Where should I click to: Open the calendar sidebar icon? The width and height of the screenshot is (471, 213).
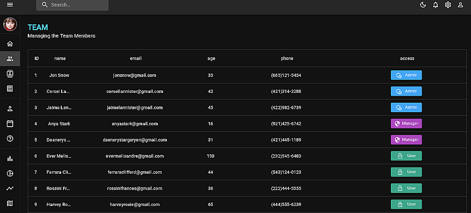10,123
